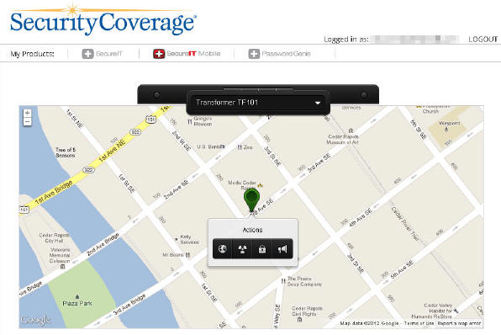Image resolution: width=501 pixels, height=335 pixels.
Task: Click the Plaza Park label on map
Action: (77, 303)
